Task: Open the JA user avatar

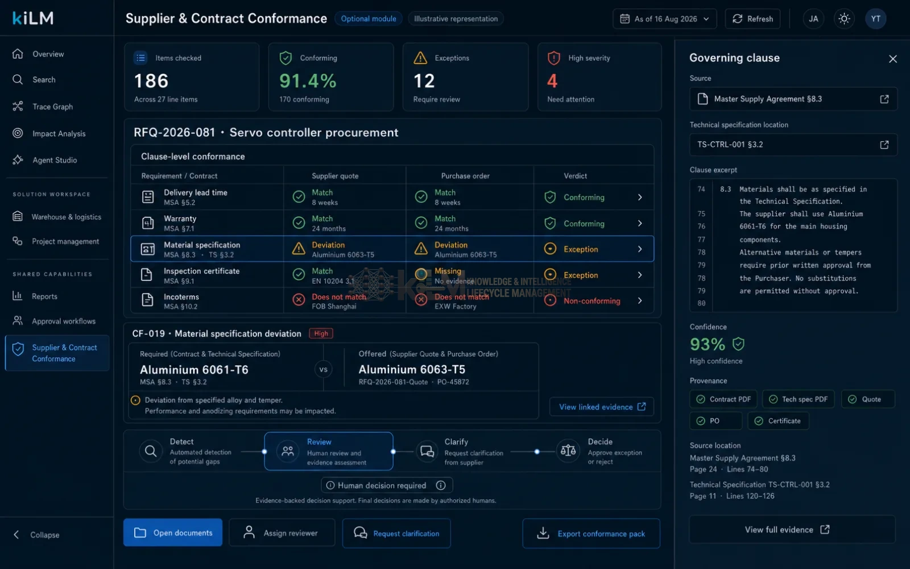Action: point(813,19)
